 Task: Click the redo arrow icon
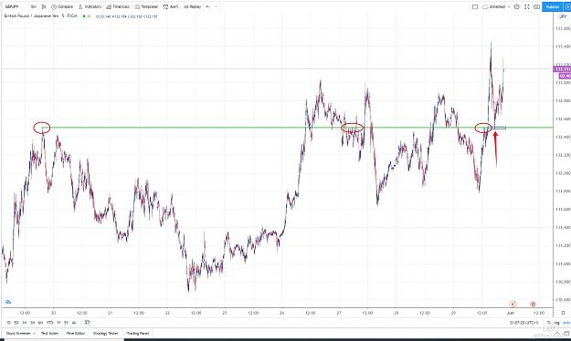pyautogui.click(x=216, y=6)
